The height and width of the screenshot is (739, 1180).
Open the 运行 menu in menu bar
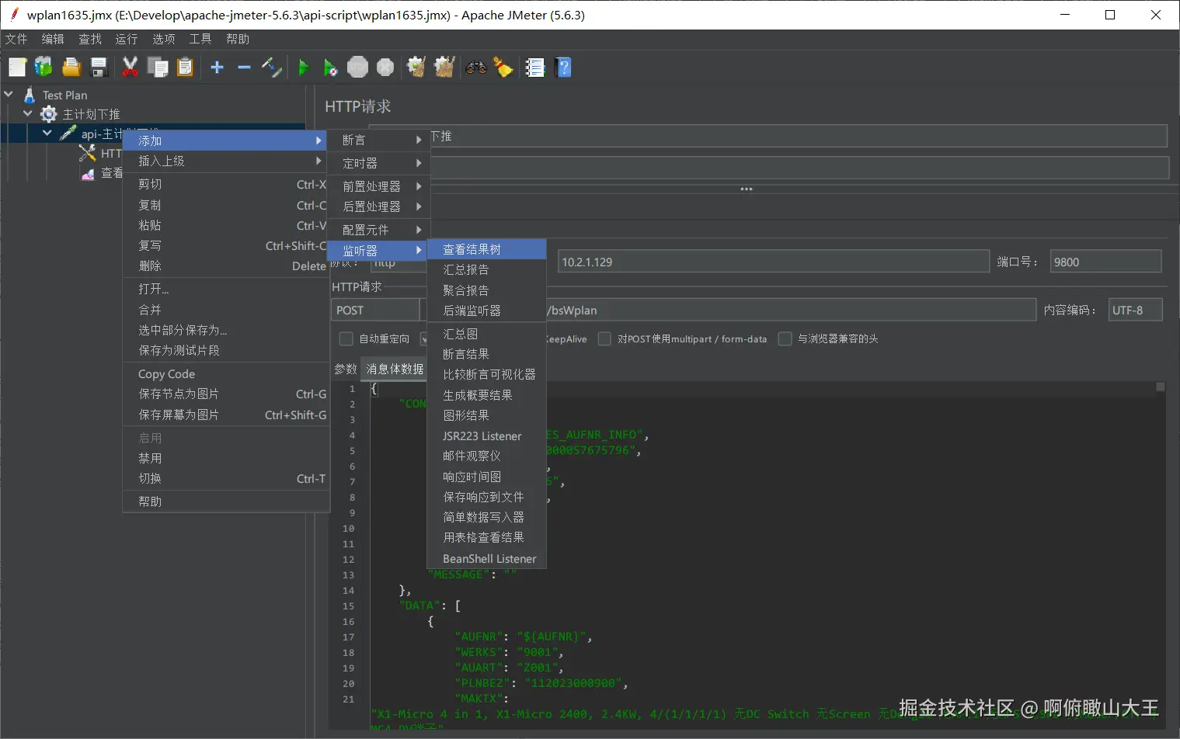click(127, 39)
